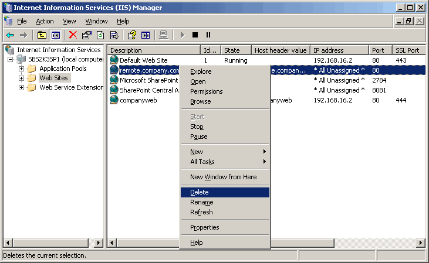The image size is (429, 263).
Task: Click the SharePoint Central site globe icon
Action: 114,90
